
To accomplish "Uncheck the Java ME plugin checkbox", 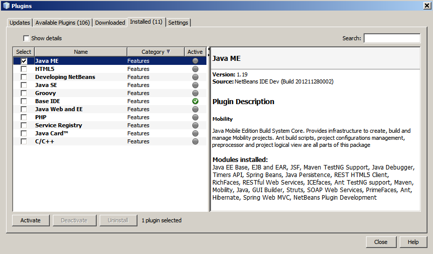I will coord(24,61).
